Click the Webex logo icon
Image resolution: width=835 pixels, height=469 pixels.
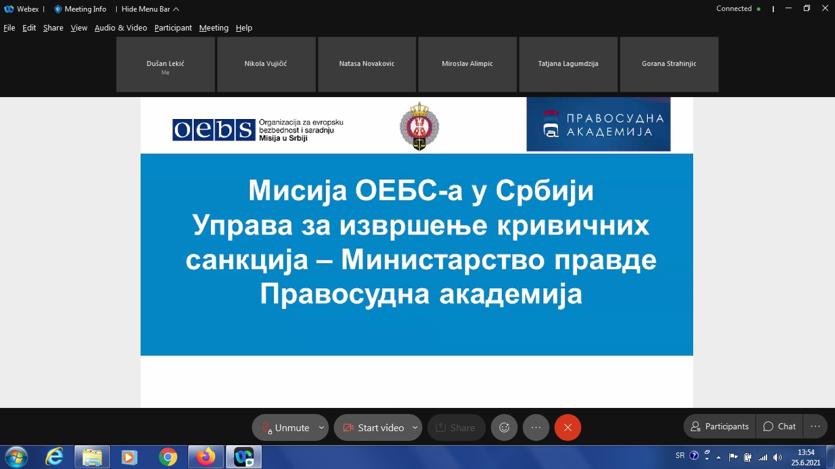click(x=9, y=9)
